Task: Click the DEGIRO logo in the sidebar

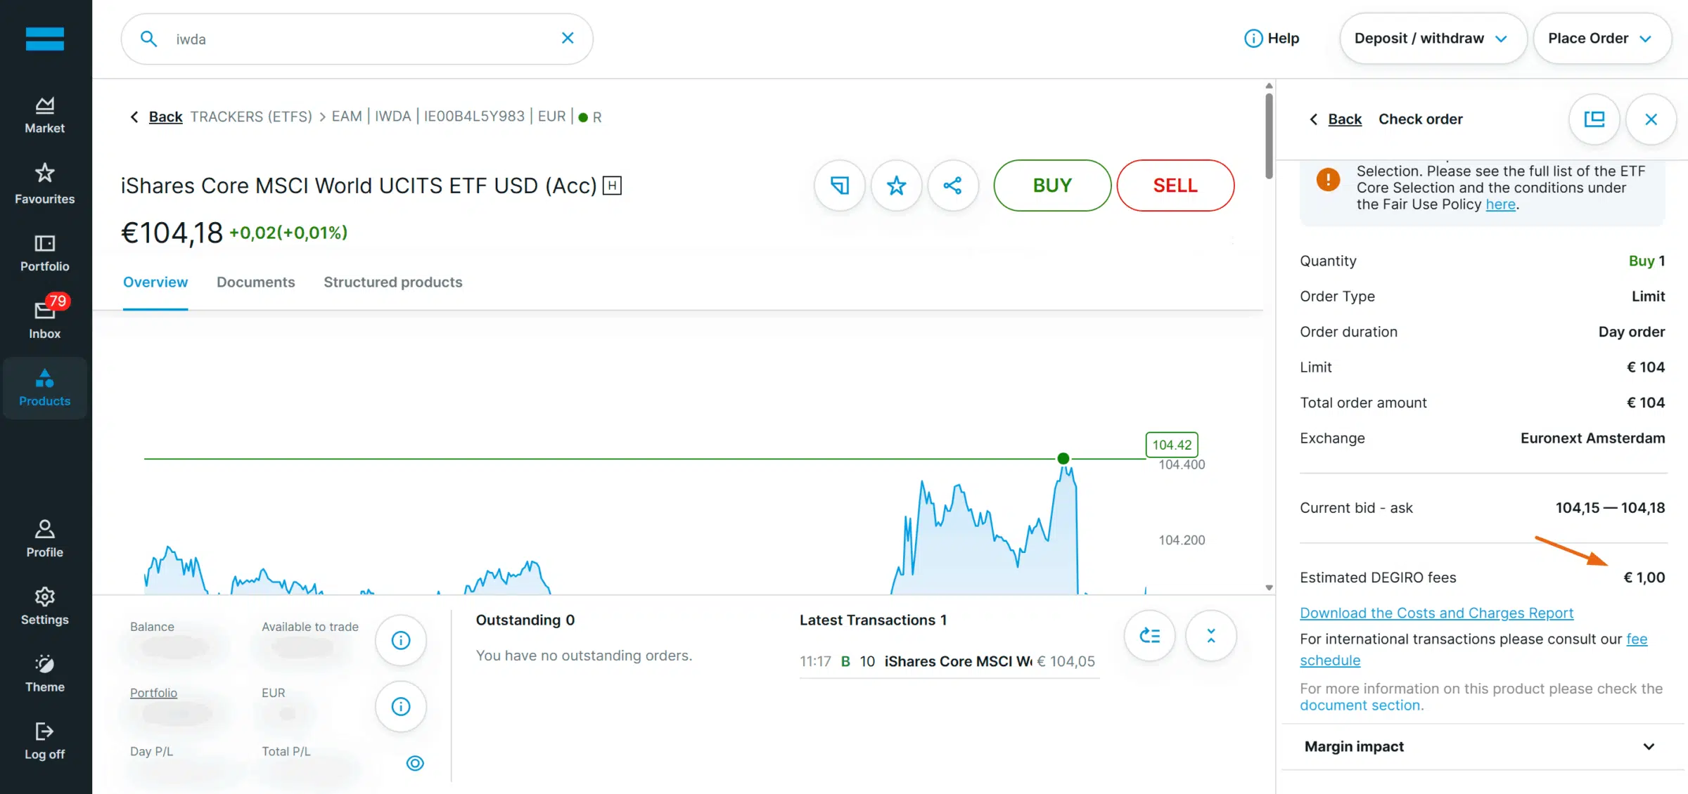Action: click(x=44, y=39)
